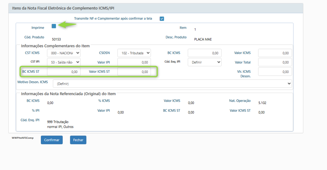The width and height of the screenshot is (327, 170).
Task: Click the product code 50153
Action: pyautogui.click(x=56, y=40)
